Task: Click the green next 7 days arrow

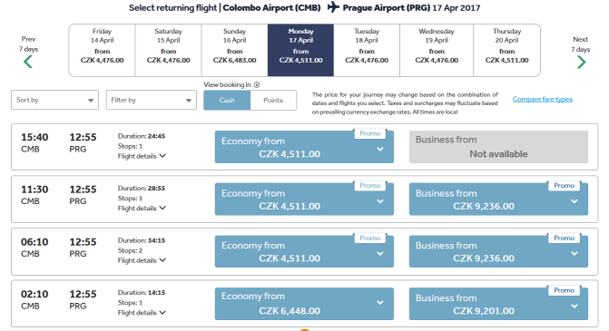Action: click(x=581, y=62)
